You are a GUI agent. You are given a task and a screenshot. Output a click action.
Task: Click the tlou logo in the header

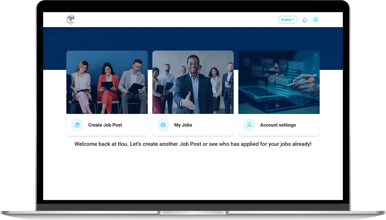pos(71,20)
